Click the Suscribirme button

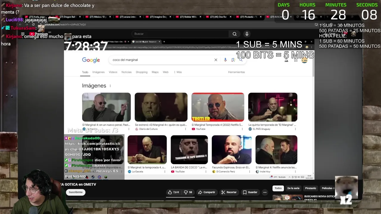[x=76, y=192]
